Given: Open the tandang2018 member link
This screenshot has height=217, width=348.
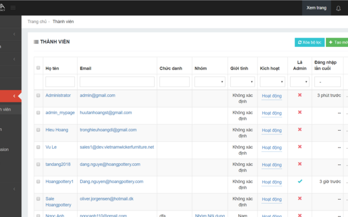Looking at the screenshot, I should [58, 164].
